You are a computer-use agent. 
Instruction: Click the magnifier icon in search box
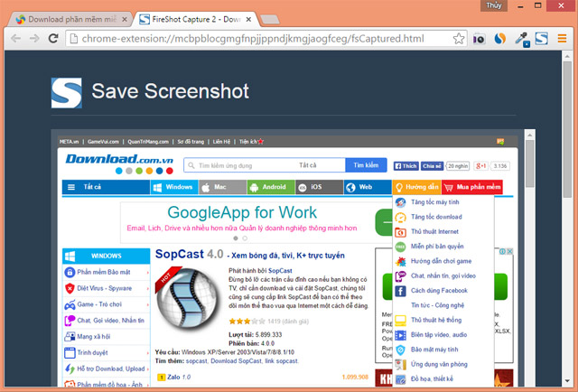(191, 165)
